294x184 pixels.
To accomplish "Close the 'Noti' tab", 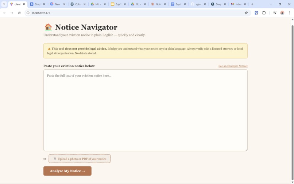I will point(165,4).
